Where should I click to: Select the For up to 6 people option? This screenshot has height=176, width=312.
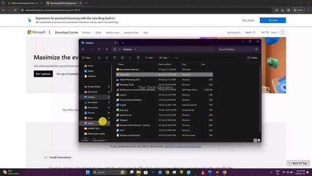coord(67,74)
